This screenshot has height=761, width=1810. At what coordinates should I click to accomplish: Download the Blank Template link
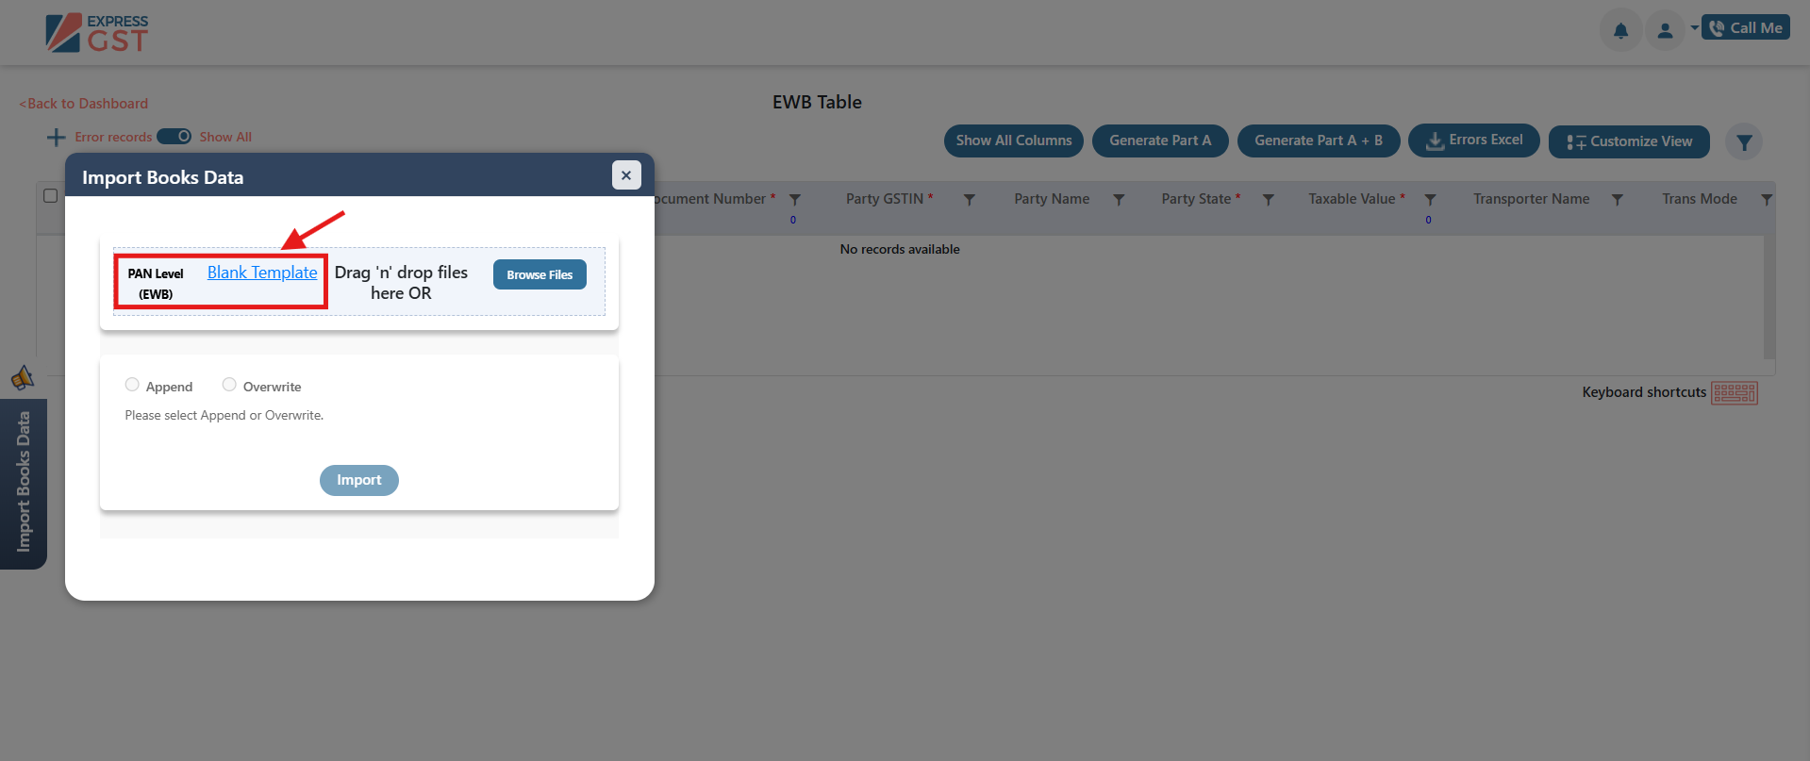(262, 273)
